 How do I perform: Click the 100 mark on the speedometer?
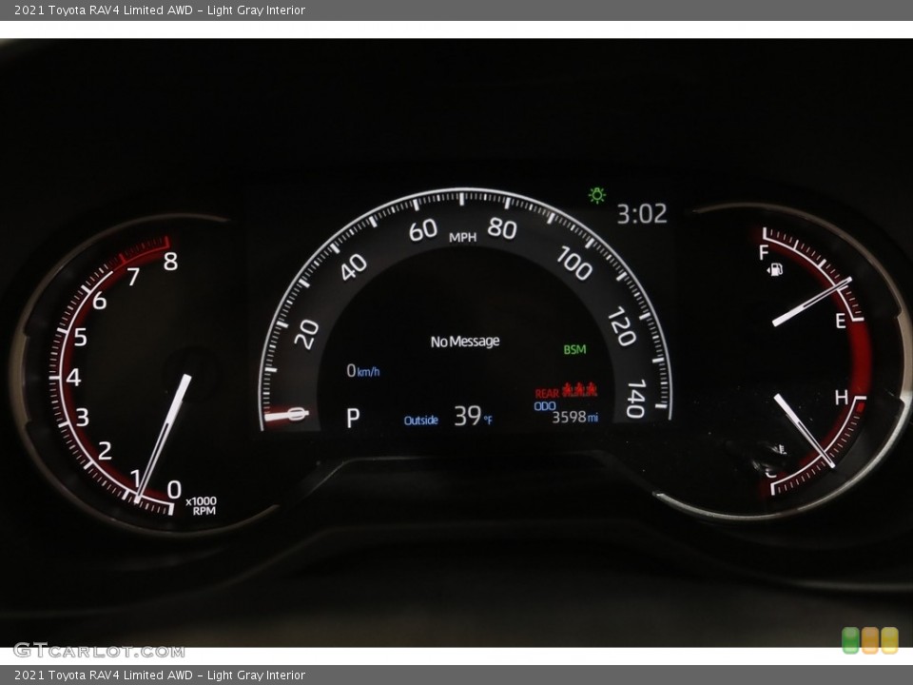(574, 264)
